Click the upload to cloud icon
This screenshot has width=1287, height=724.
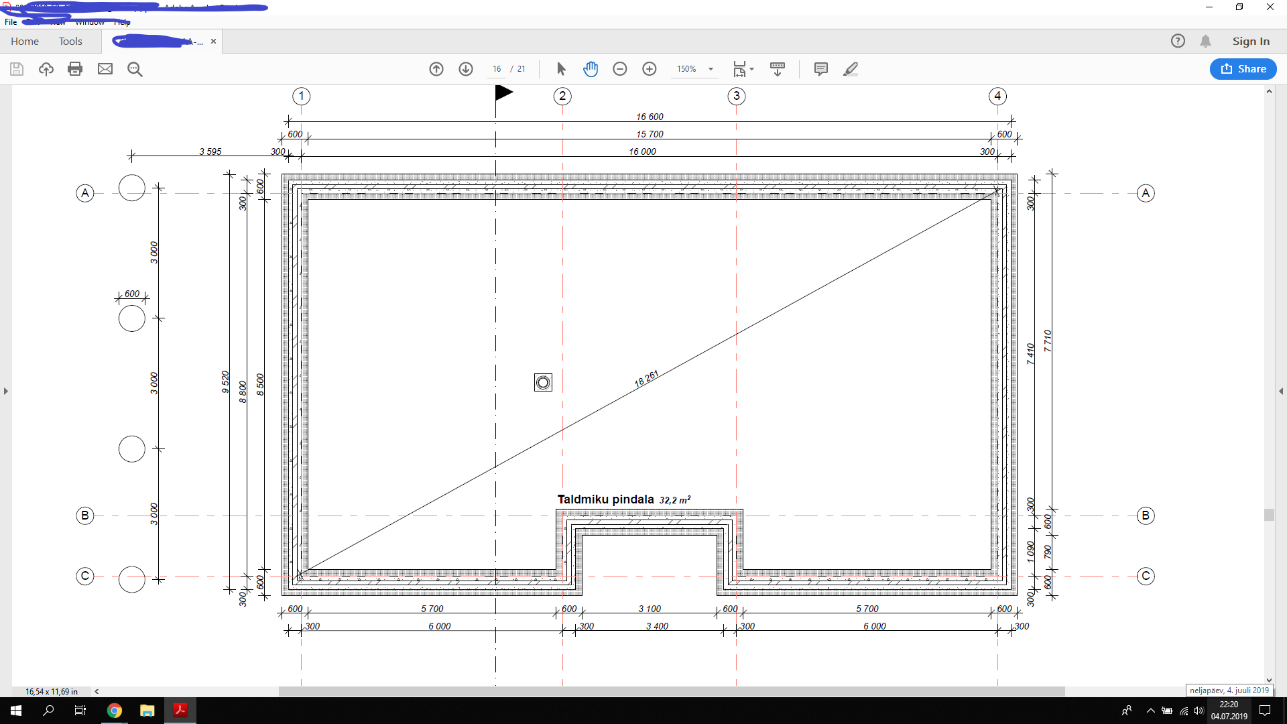46,69
